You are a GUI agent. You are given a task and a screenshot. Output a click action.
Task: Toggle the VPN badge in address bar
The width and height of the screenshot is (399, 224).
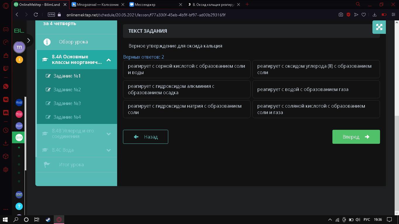[51, 15]
